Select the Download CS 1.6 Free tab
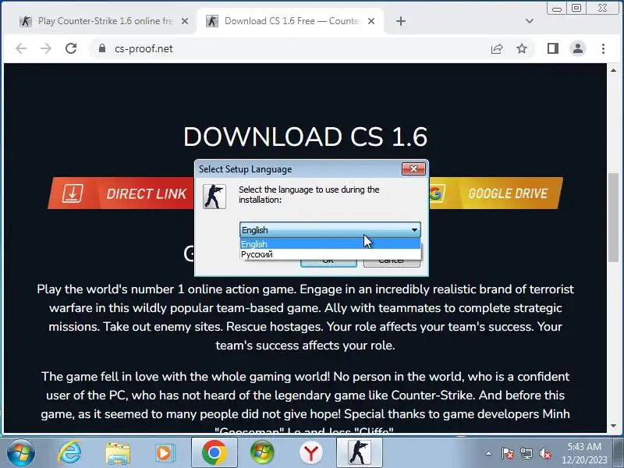 tap(291, 21)
